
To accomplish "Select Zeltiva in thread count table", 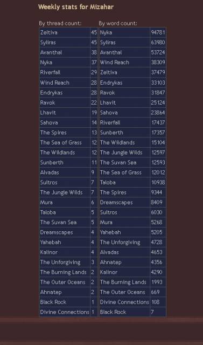I will pyautogui.click(x=49, y=32).
